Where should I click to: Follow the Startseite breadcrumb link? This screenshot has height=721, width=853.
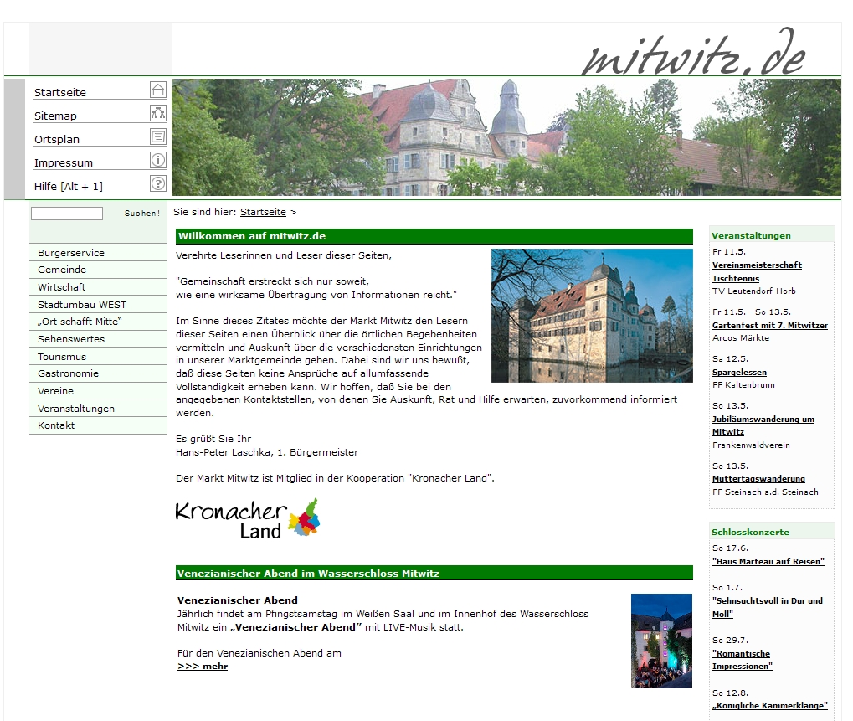[x=263, y=212]
